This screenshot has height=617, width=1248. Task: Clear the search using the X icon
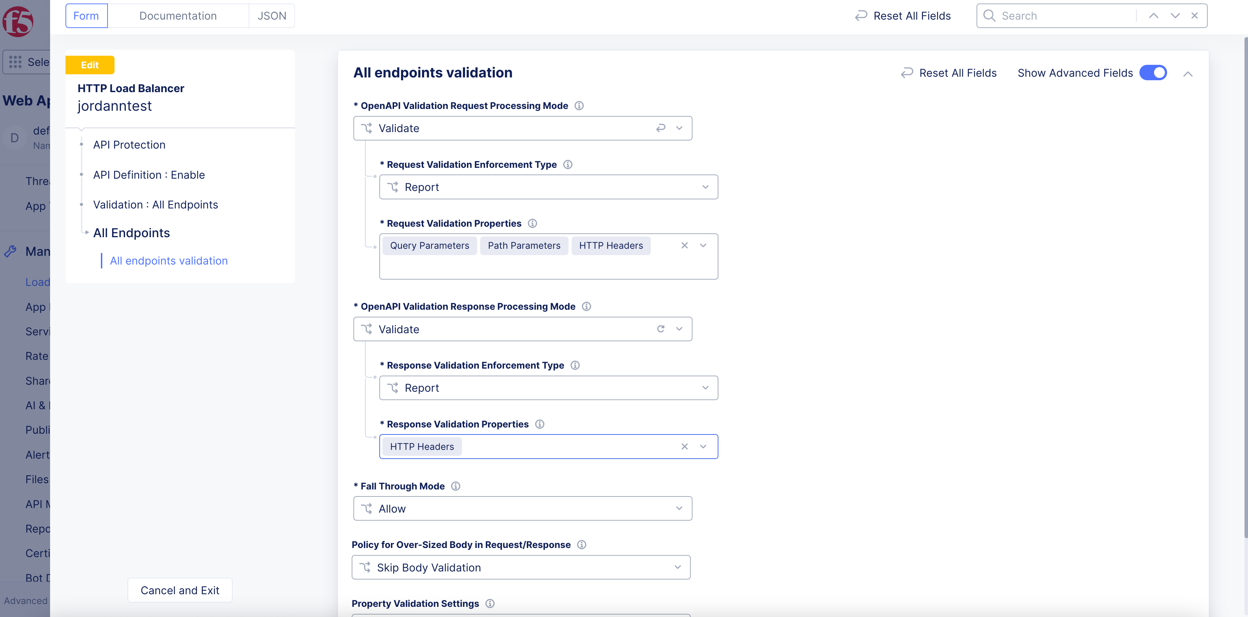pyautogui.click(x=1194, y=15)
